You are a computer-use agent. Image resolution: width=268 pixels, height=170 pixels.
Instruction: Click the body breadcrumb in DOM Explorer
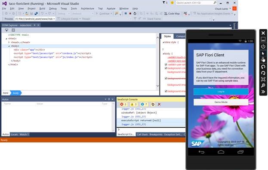coord(16,93)
